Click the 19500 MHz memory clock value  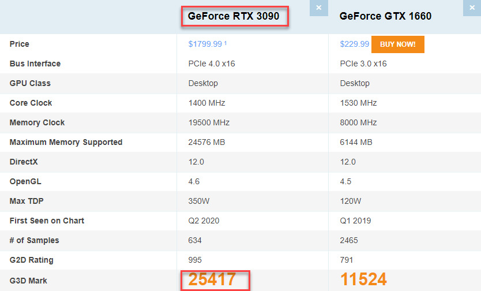209,122
